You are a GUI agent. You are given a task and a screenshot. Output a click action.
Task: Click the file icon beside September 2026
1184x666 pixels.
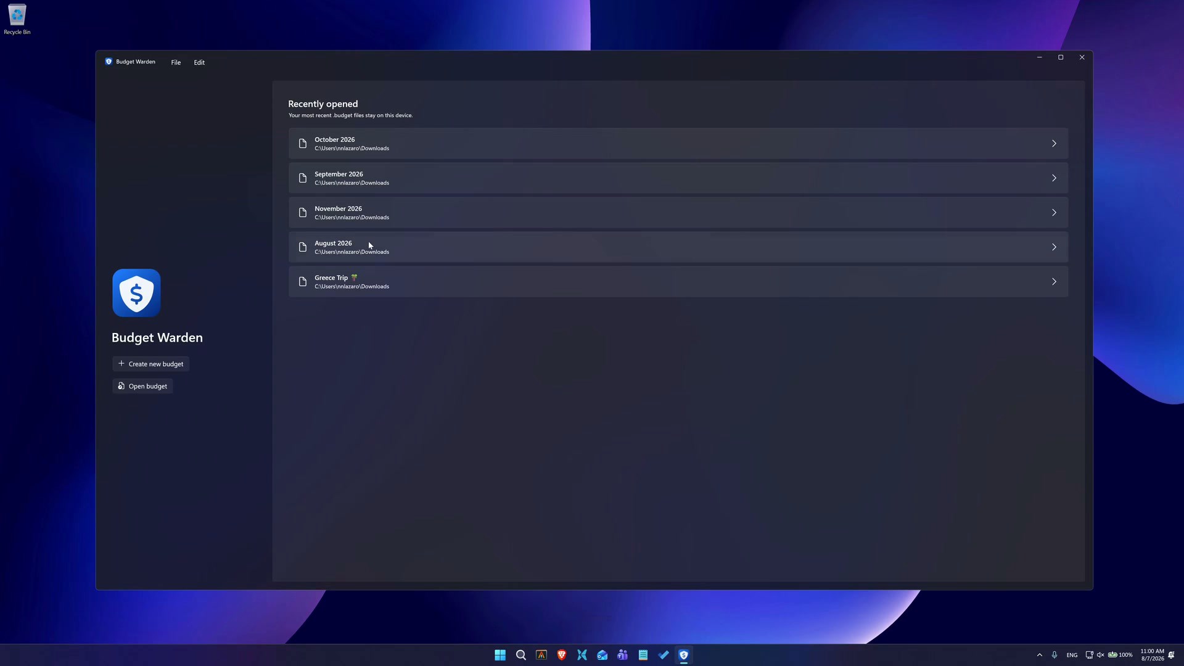click(303, 178)
